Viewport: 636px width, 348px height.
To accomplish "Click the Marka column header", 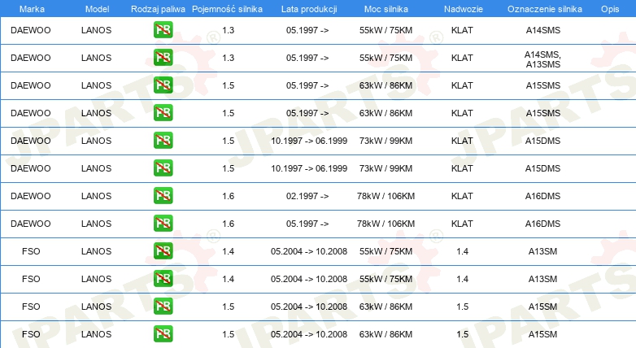I will pos(32,9).
